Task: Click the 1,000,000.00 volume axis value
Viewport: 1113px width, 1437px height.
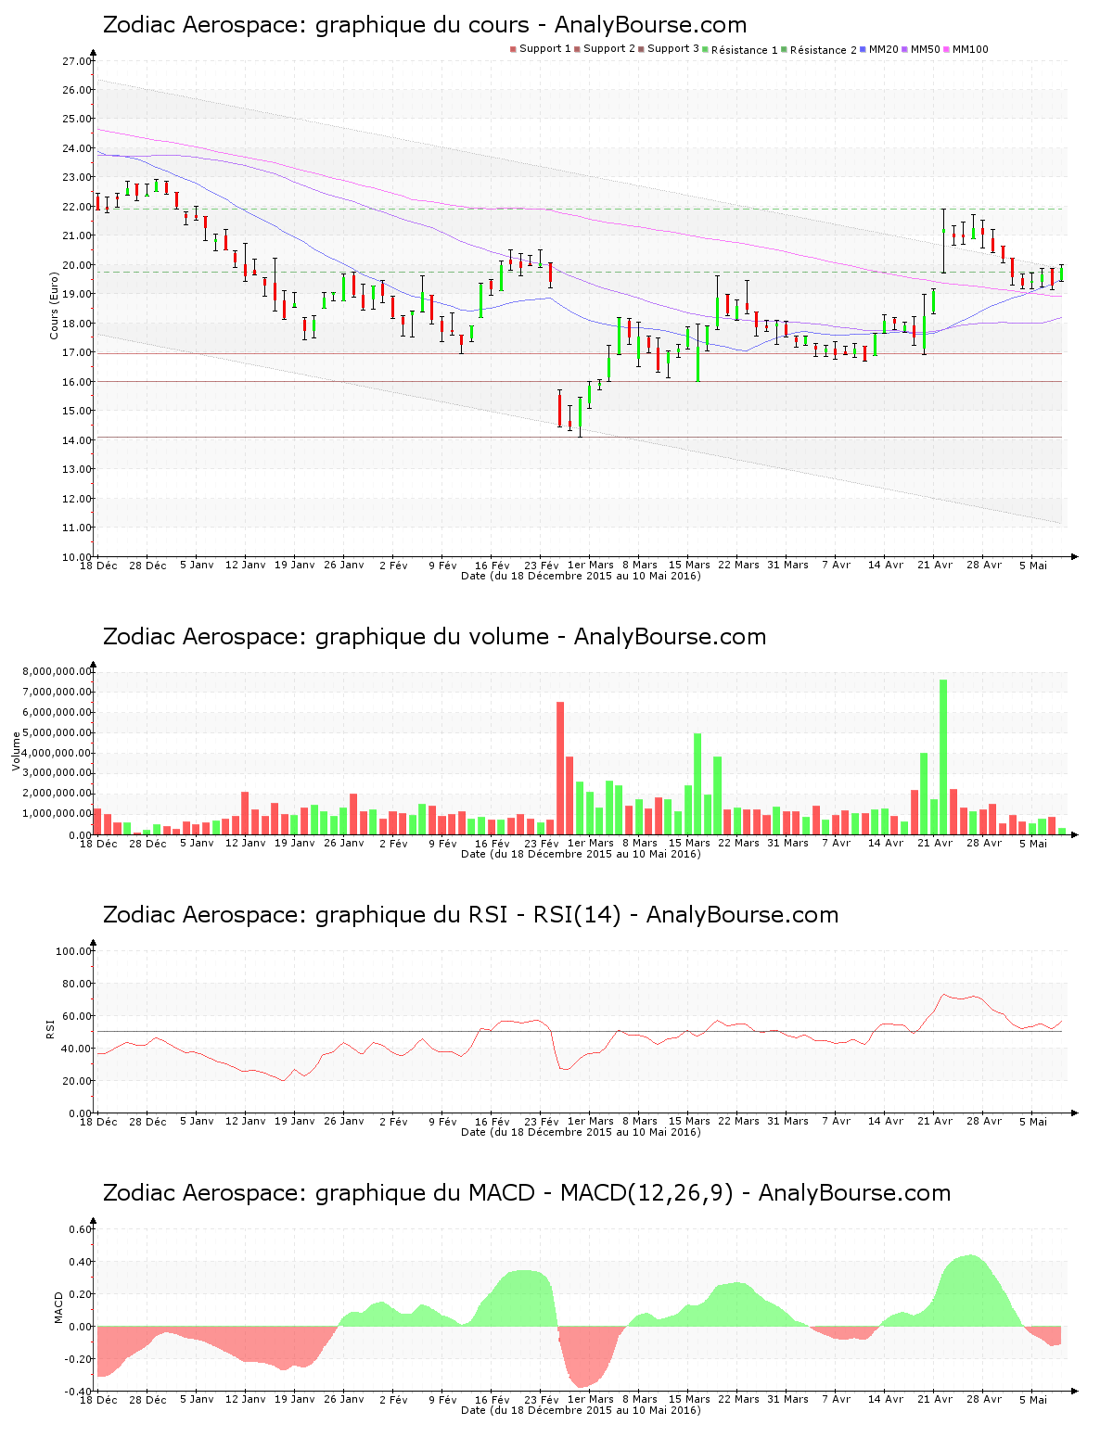Action: click(x=58, y=814)
